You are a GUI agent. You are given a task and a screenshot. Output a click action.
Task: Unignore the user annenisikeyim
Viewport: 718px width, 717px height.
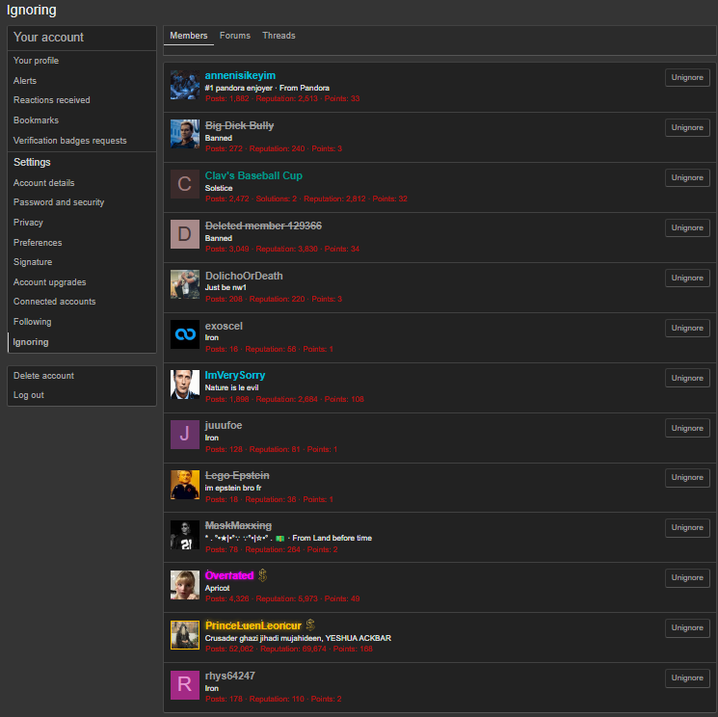687,77
